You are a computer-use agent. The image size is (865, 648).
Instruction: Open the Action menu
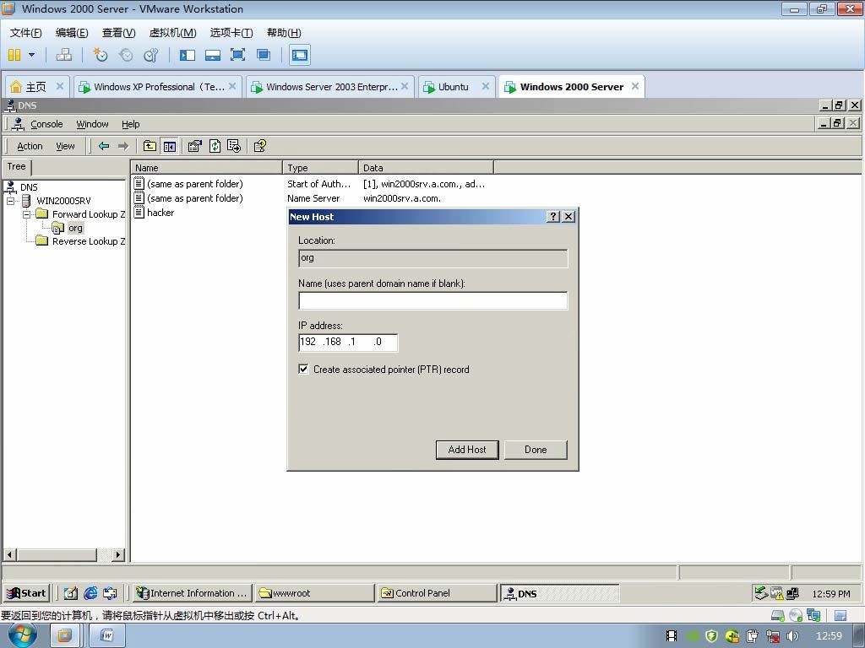click(x=30, y=146)
